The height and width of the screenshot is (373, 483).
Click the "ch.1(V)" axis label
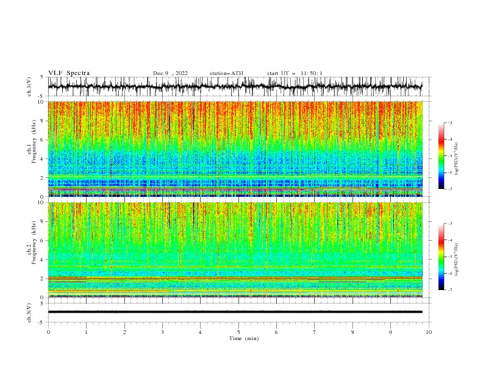tap(29, 87)
